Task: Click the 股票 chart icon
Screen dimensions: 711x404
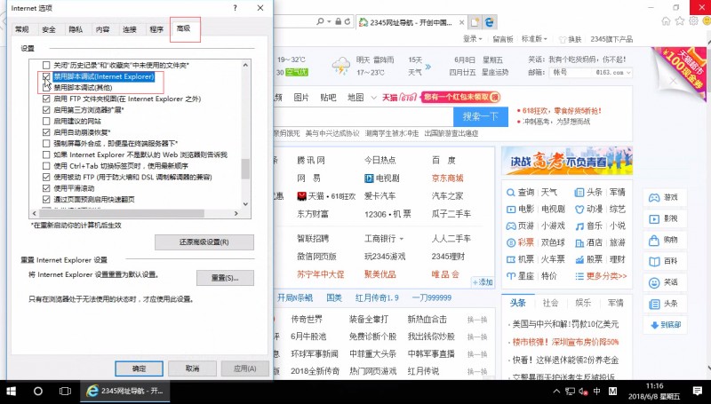Action: pyautogui.click(x=579, y=259)
